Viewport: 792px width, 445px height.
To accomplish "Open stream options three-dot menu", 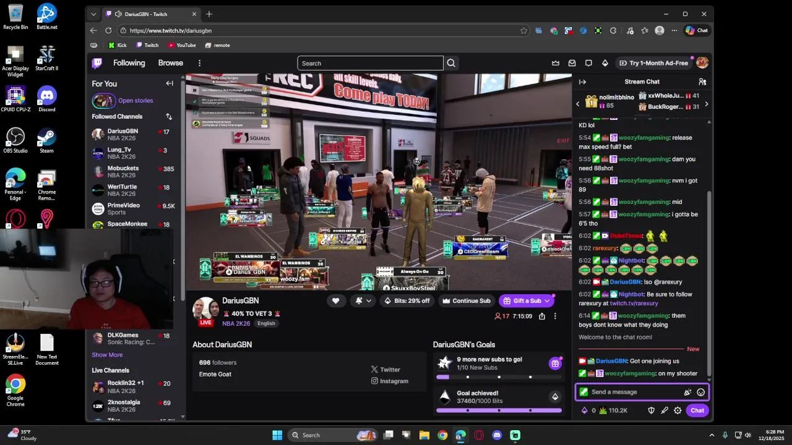I will click(555, 316).
